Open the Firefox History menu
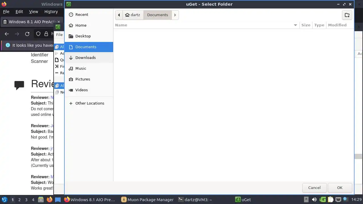The height and width of the screenshot is (204, 363). (51, 12)
